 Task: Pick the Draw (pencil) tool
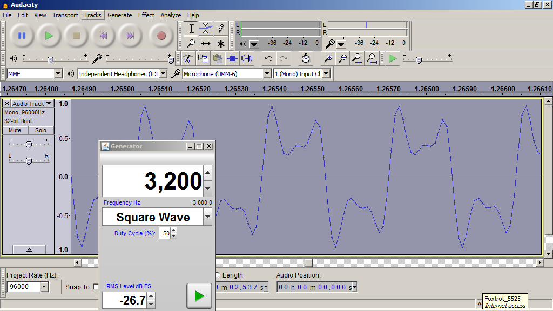pyautogui.click(x=221, y=28)
